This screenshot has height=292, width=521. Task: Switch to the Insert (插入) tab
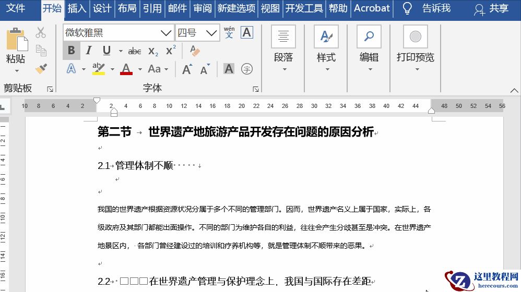pos(77,8)
